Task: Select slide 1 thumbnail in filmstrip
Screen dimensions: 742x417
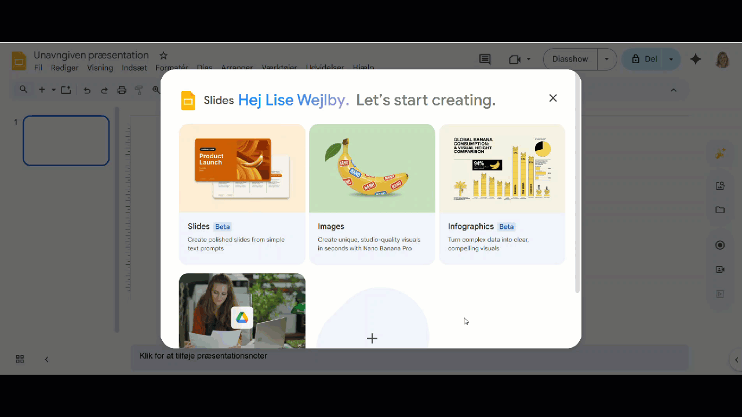Action: pos(66,141)
